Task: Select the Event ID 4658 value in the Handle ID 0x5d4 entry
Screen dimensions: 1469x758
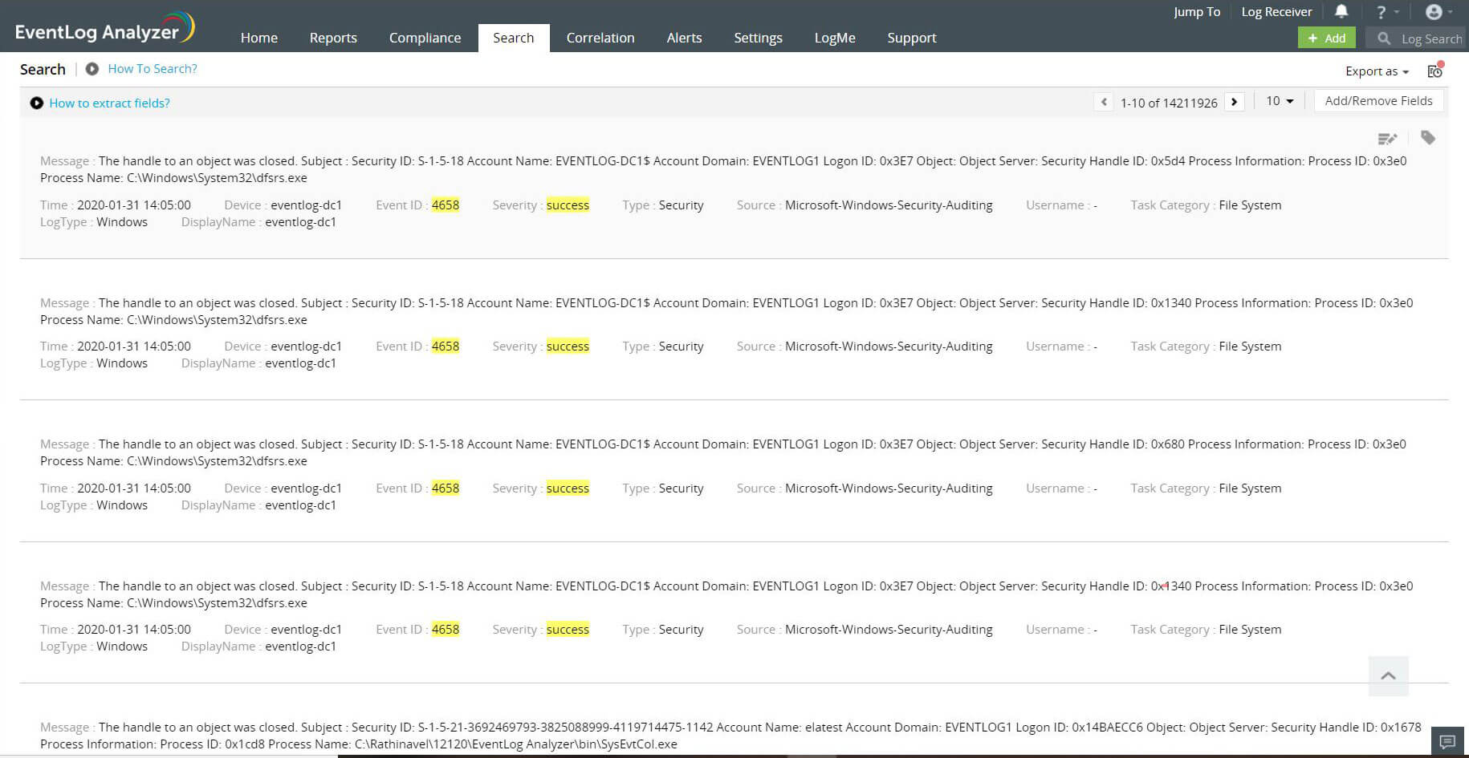Action: click(x=446, y=205)
